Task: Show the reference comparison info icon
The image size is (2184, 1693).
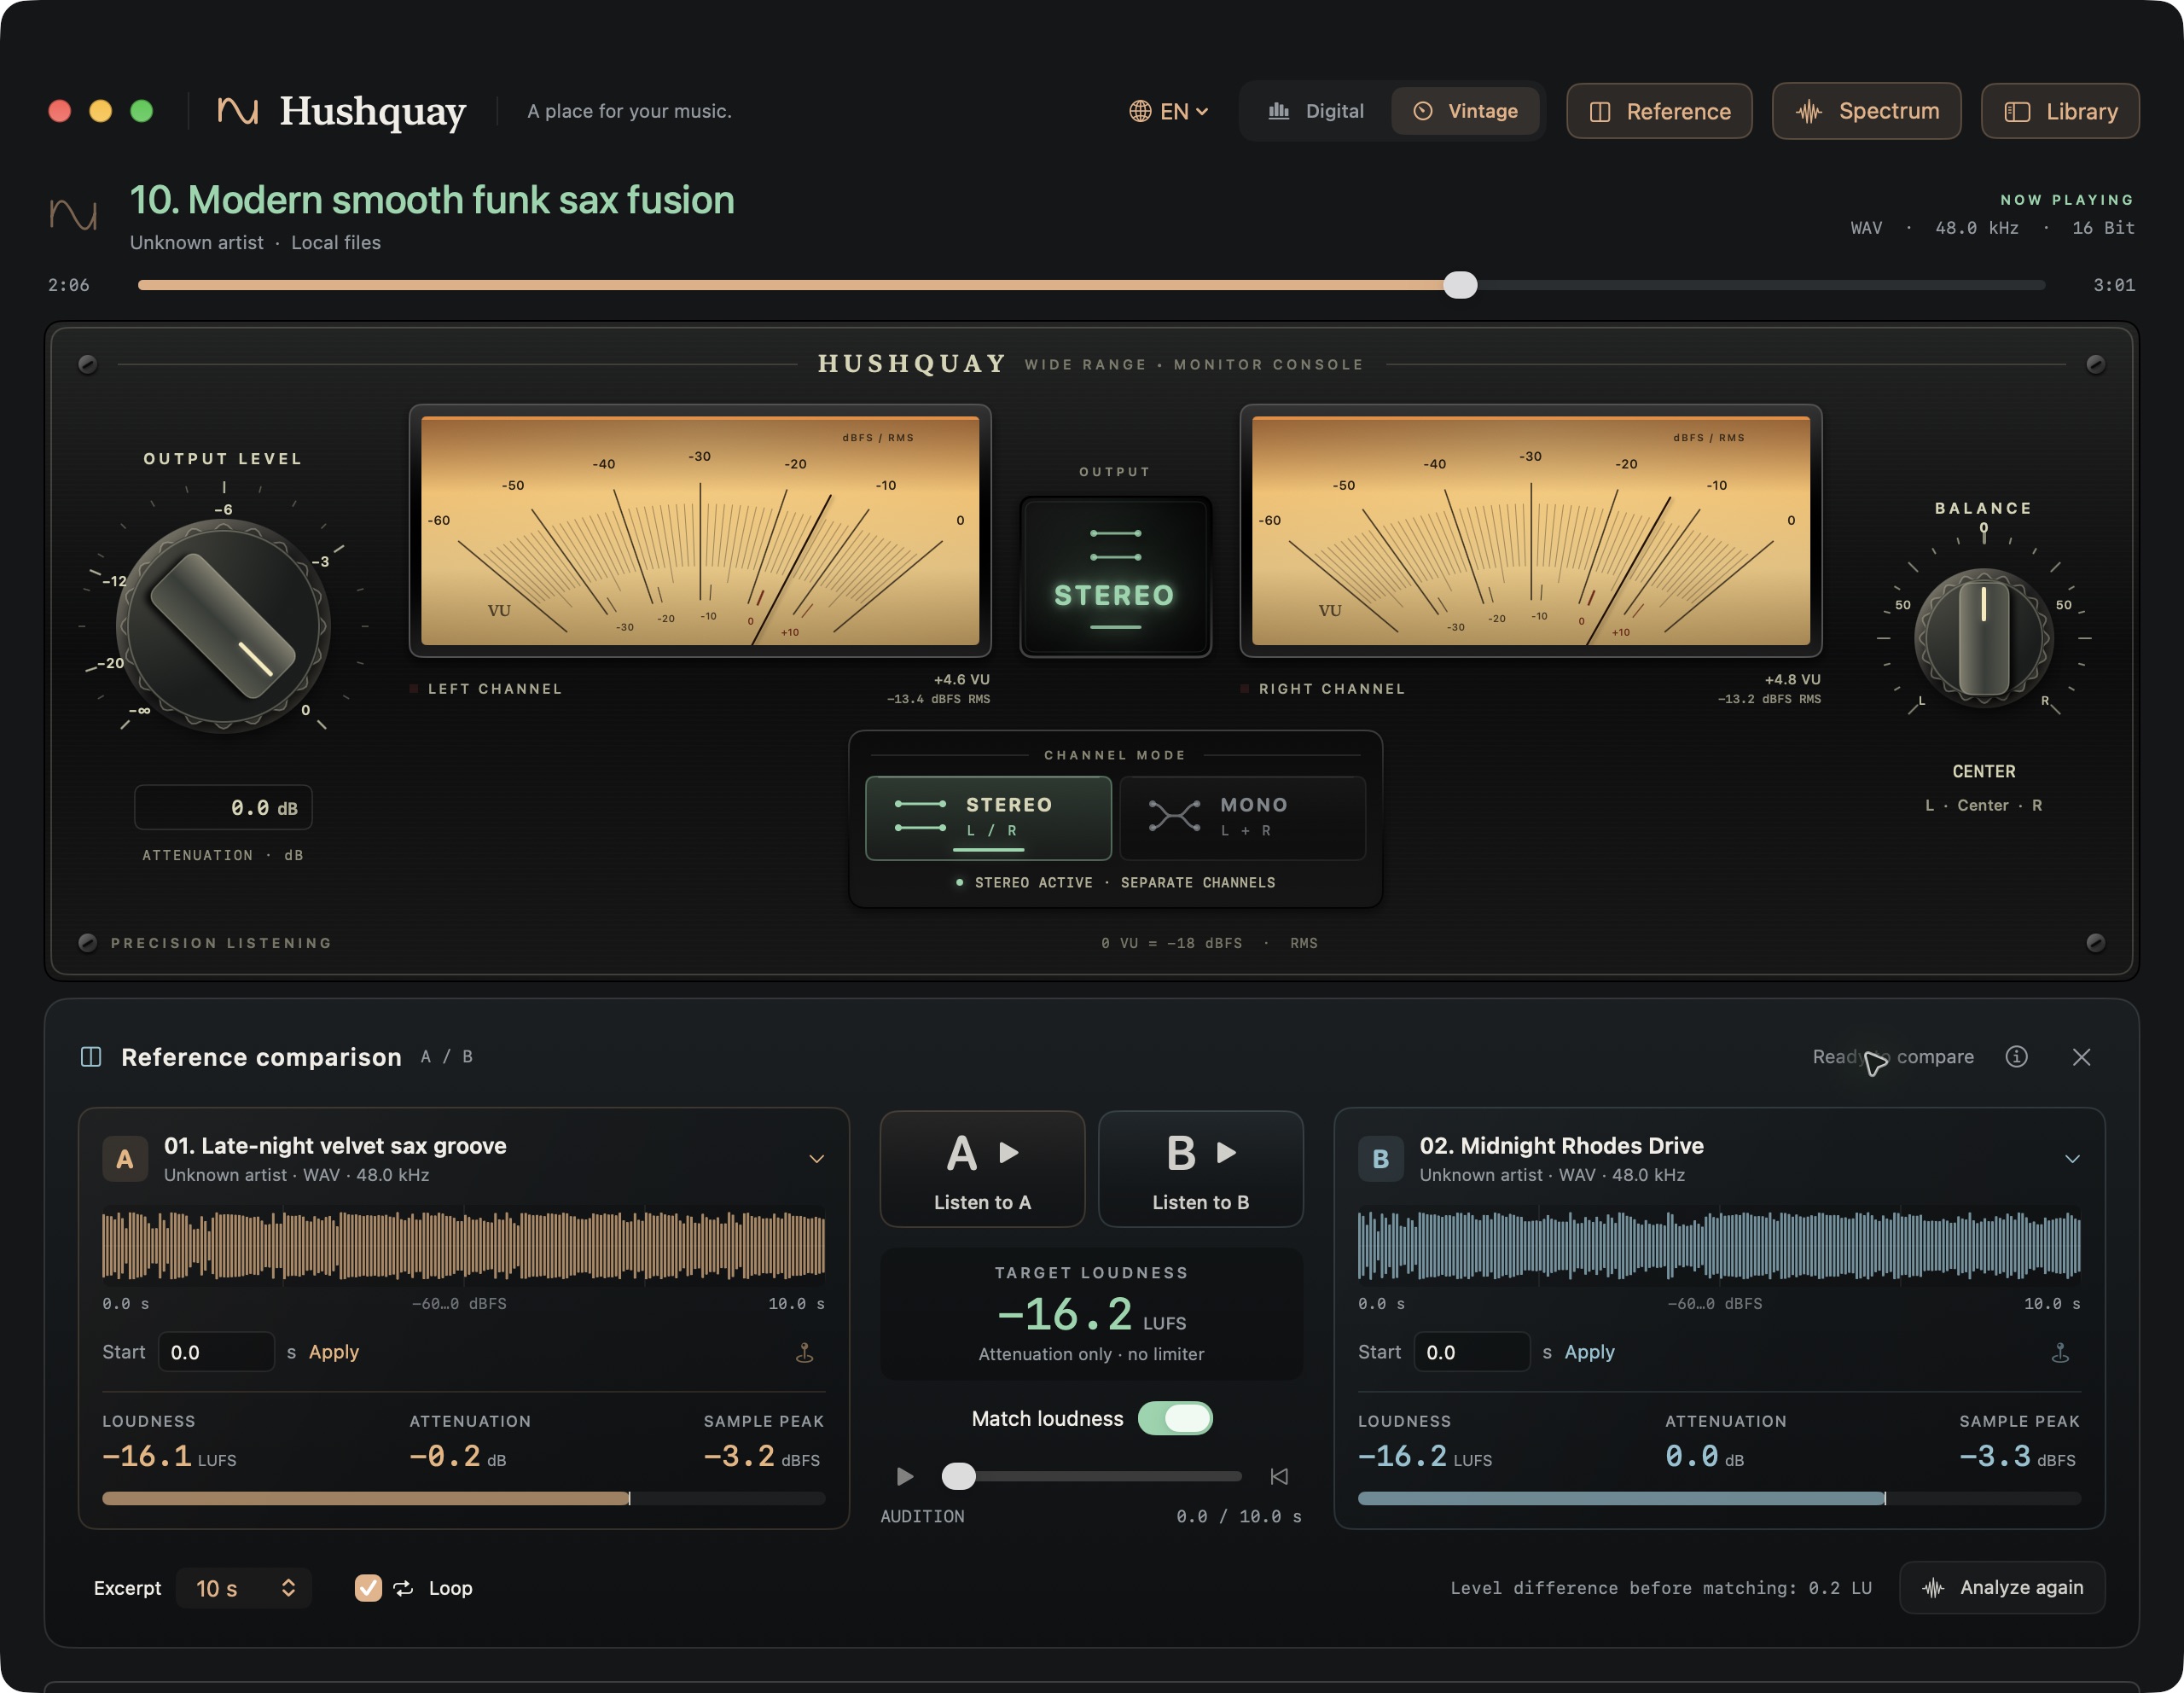Action: point(2016,1057)
